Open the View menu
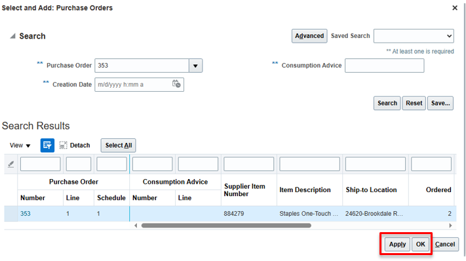Image resolution: width=466 pixels, height=261 pixels. click(x=20, y=146)
